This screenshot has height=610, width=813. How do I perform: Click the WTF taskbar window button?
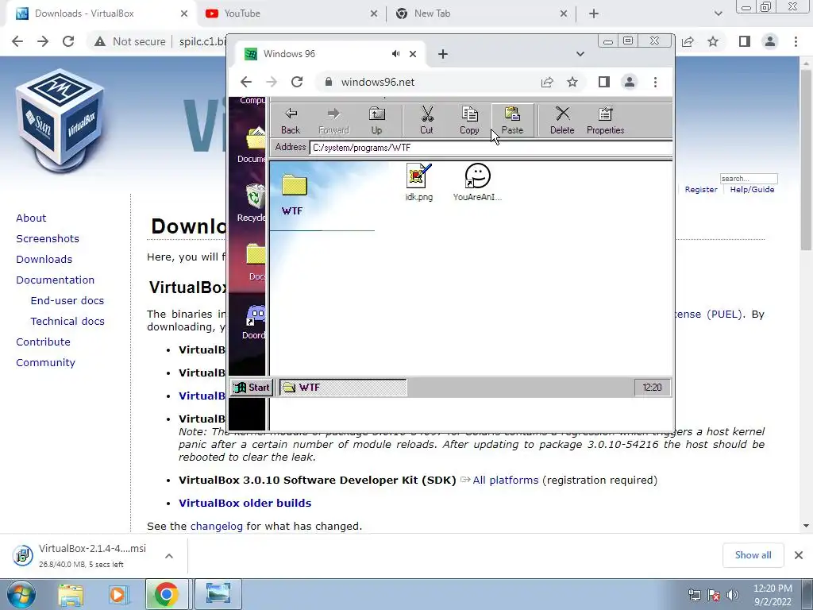(343, 388)
